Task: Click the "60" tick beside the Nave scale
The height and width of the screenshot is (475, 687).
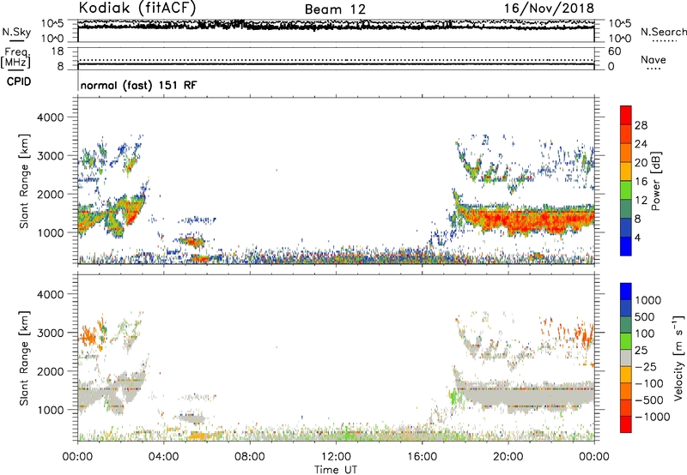Action: (614, 51)
